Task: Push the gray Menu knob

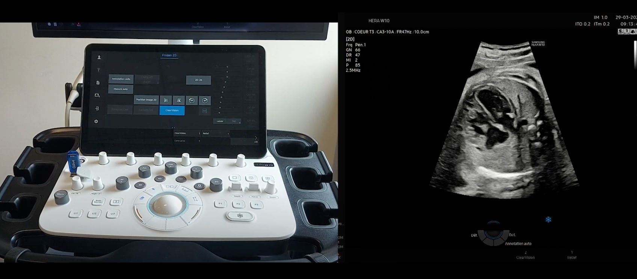Action: 62,196
